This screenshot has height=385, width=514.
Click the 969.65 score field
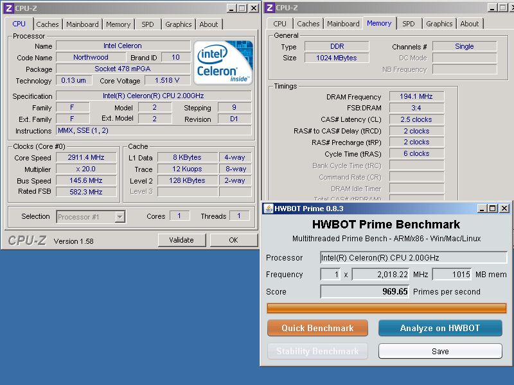point(364,291)
